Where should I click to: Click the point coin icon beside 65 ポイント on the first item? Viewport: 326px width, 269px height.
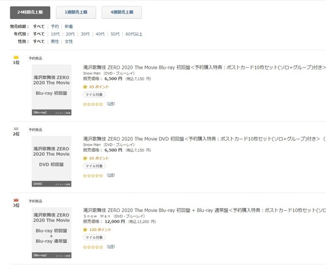coord(85,87)
